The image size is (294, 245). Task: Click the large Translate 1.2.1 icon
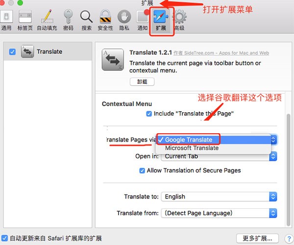[x=113, y=59]
